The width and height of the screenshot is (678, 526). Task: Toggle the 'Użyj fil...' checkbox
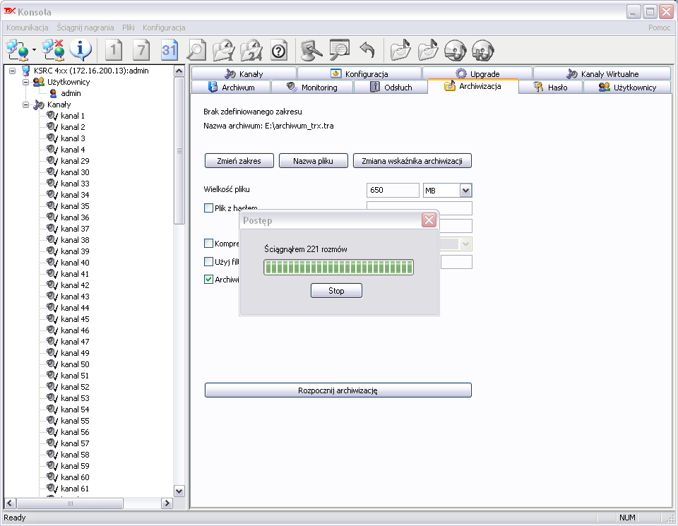click(x=208, y=261)
